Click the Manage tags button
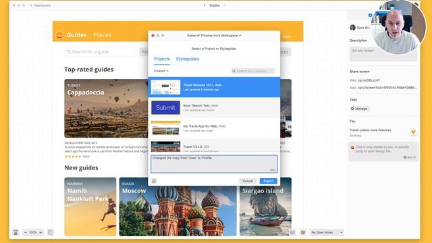 click(x=359, y=109)
